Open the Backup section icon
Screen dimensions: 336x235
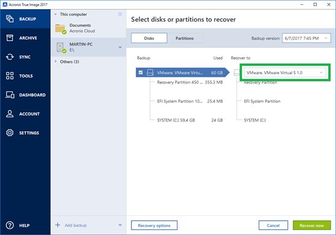[10, 19]
